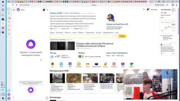Click notification bell near Настройка
Image resolution: width=180 pixels, height=101 pixels.
pyautogui.click(x=148, y=9)
